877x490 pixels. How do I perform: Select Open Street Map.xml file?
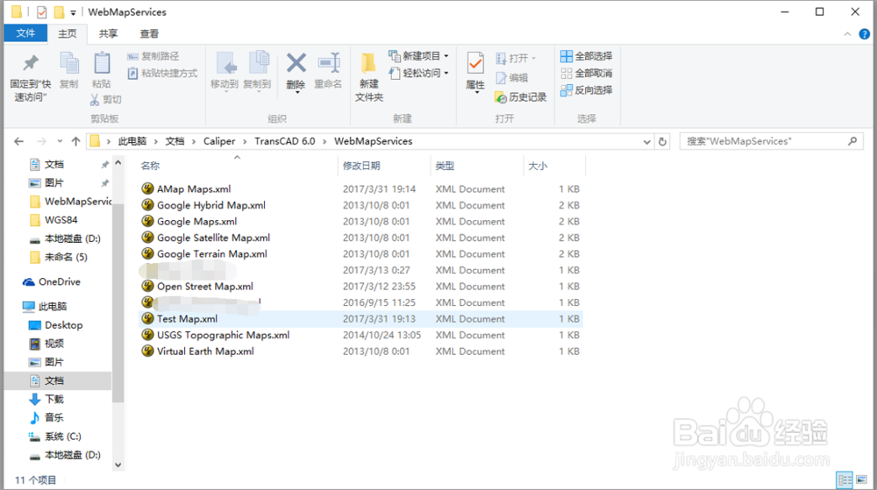coord(204,286)
